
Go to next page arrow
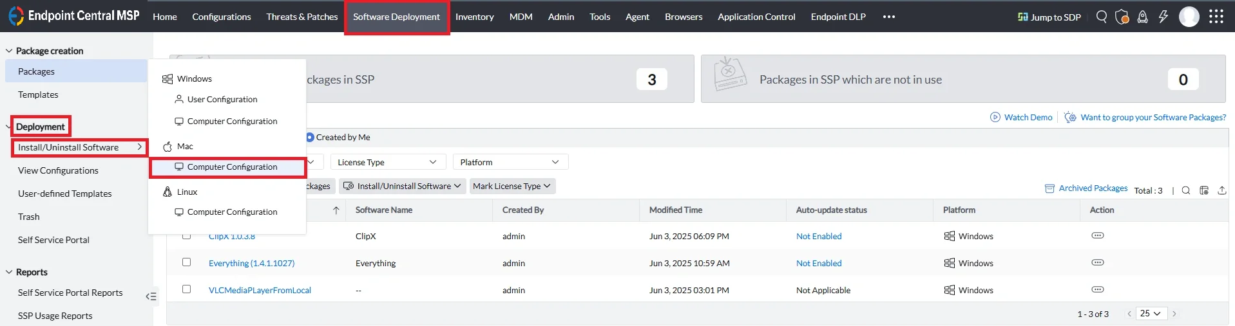coord(1174,314)
